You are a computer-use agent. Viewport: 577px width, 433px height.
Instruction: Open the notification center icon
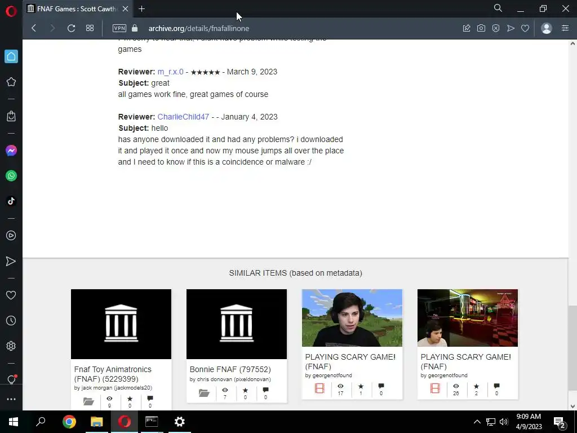click(560, 422)
